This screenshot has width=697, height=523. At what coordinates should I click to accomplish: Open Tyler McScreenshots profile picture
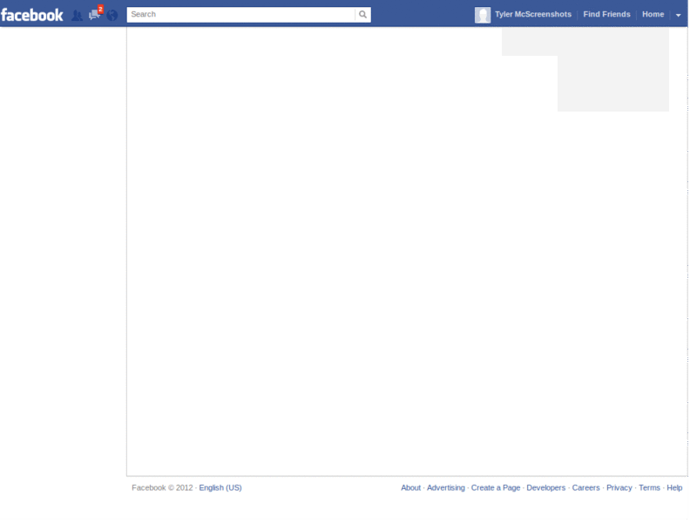pyautogui.click(x=483, y=14)
